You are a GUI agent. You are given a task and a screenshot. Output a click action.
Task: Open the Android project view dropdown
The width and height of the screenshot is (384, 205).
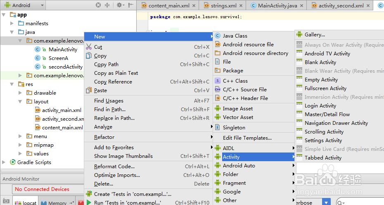(23, 5)
